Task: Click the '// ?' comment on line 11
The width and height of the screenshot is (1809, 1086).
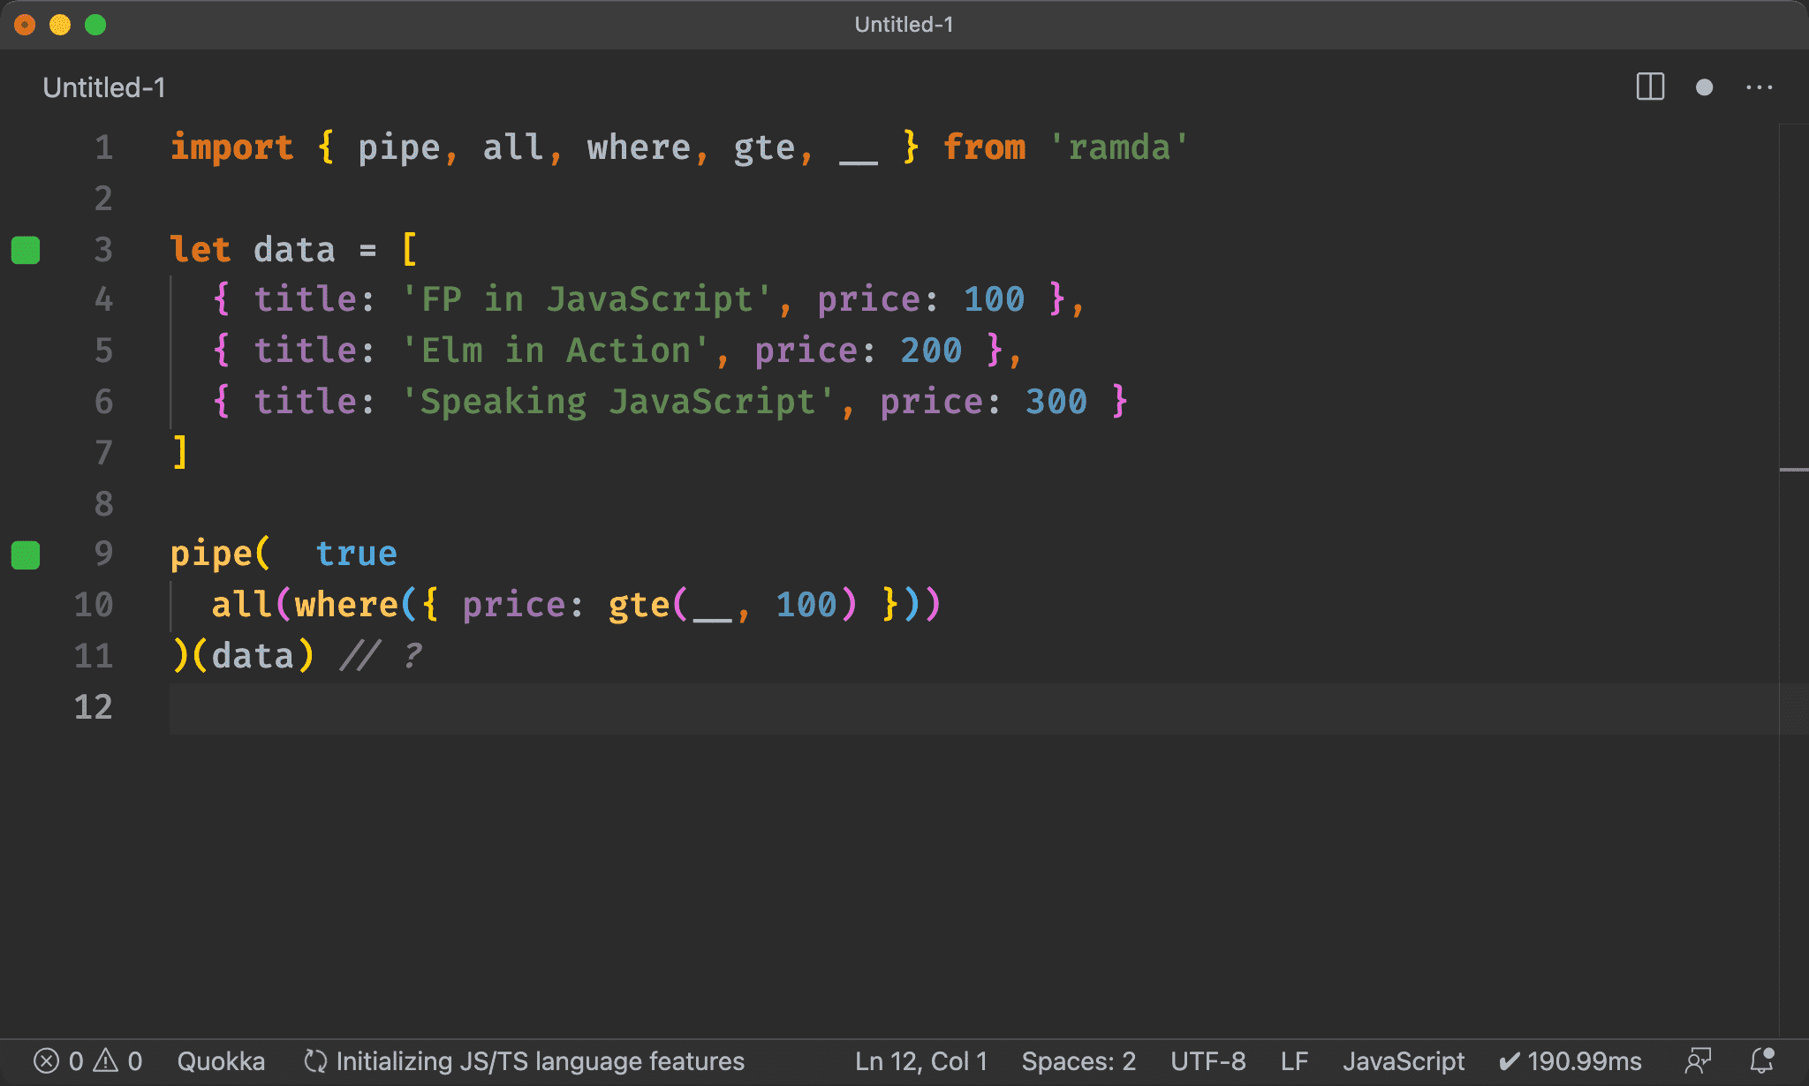Action: (382, 656)
